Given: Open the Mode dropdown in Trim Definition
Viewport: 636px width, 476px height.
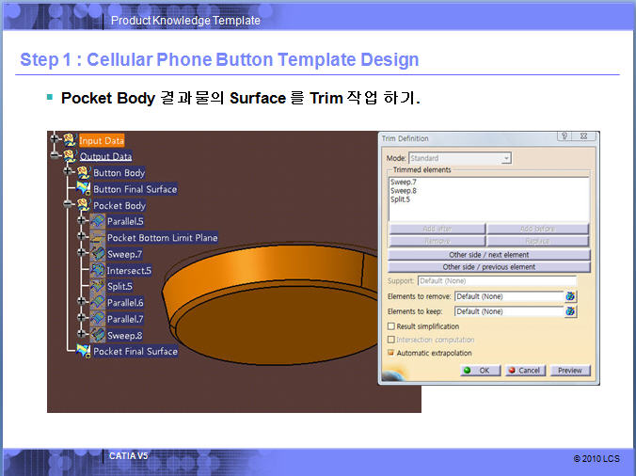Looking at the screenshot, I should [506, 158].
